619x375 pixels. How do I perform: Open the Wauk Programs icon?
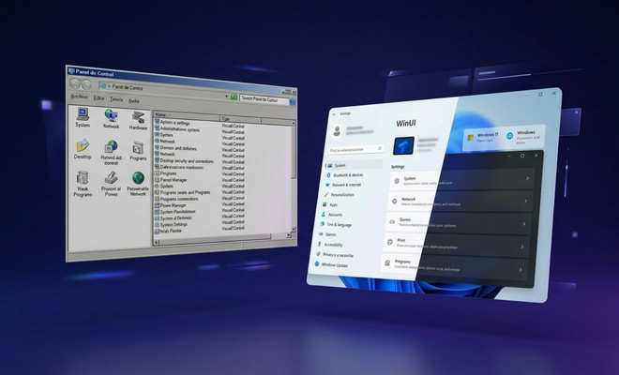(x=83, y=184)
